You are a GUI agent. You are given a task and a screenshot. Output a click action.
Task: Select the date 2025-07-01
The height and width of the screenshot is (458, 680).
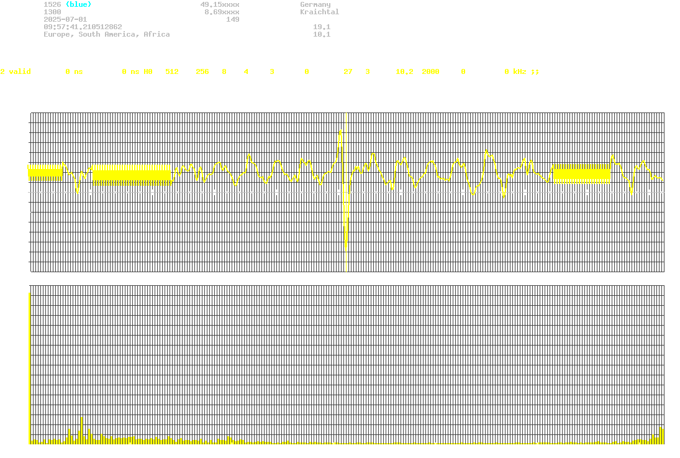tap(65, 19)
